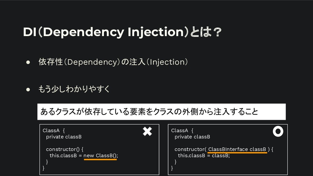Click the last closing brace in left code box

click(43, 168)
